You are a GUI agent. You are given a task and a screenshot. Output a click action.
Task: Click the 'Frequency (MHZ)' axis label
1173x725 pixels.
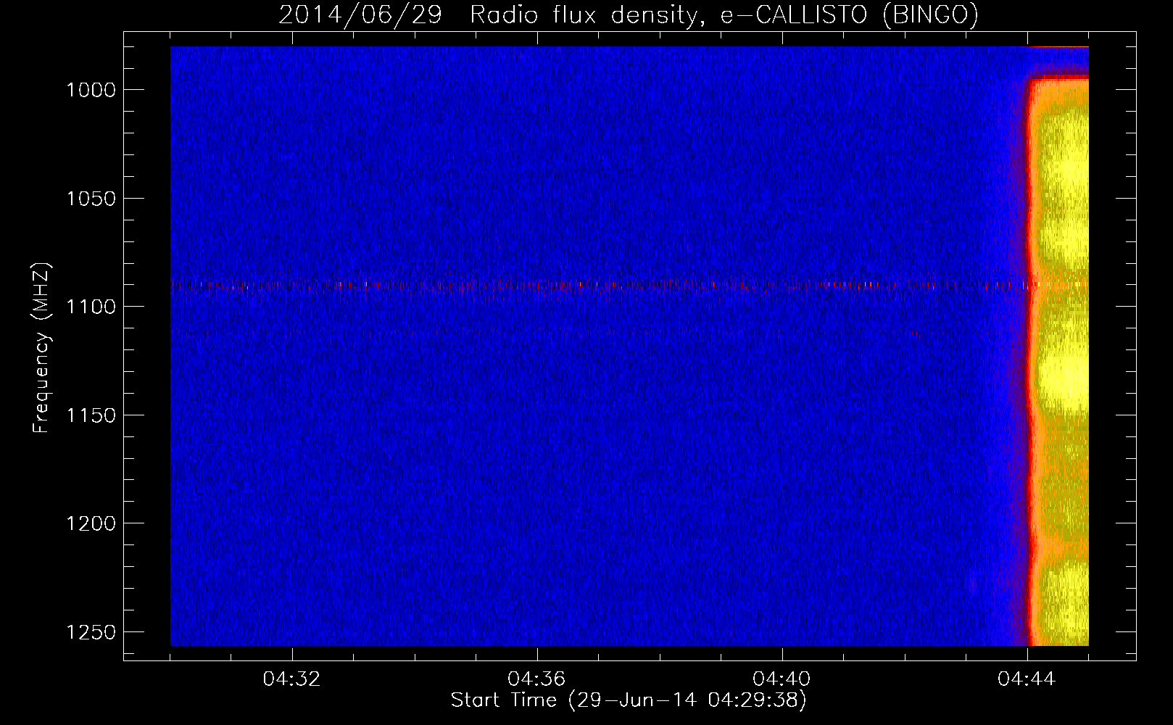42,348
